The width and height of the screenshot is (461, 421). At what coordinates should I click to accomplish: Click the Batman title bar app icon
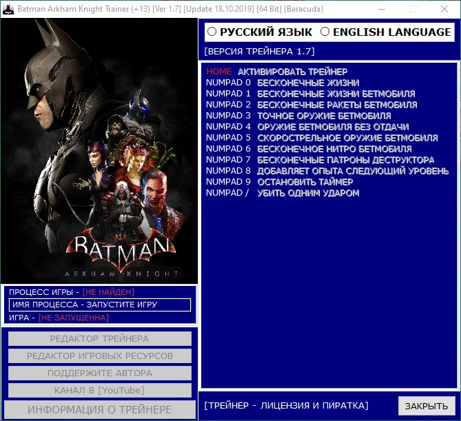(x=8, y=9)
